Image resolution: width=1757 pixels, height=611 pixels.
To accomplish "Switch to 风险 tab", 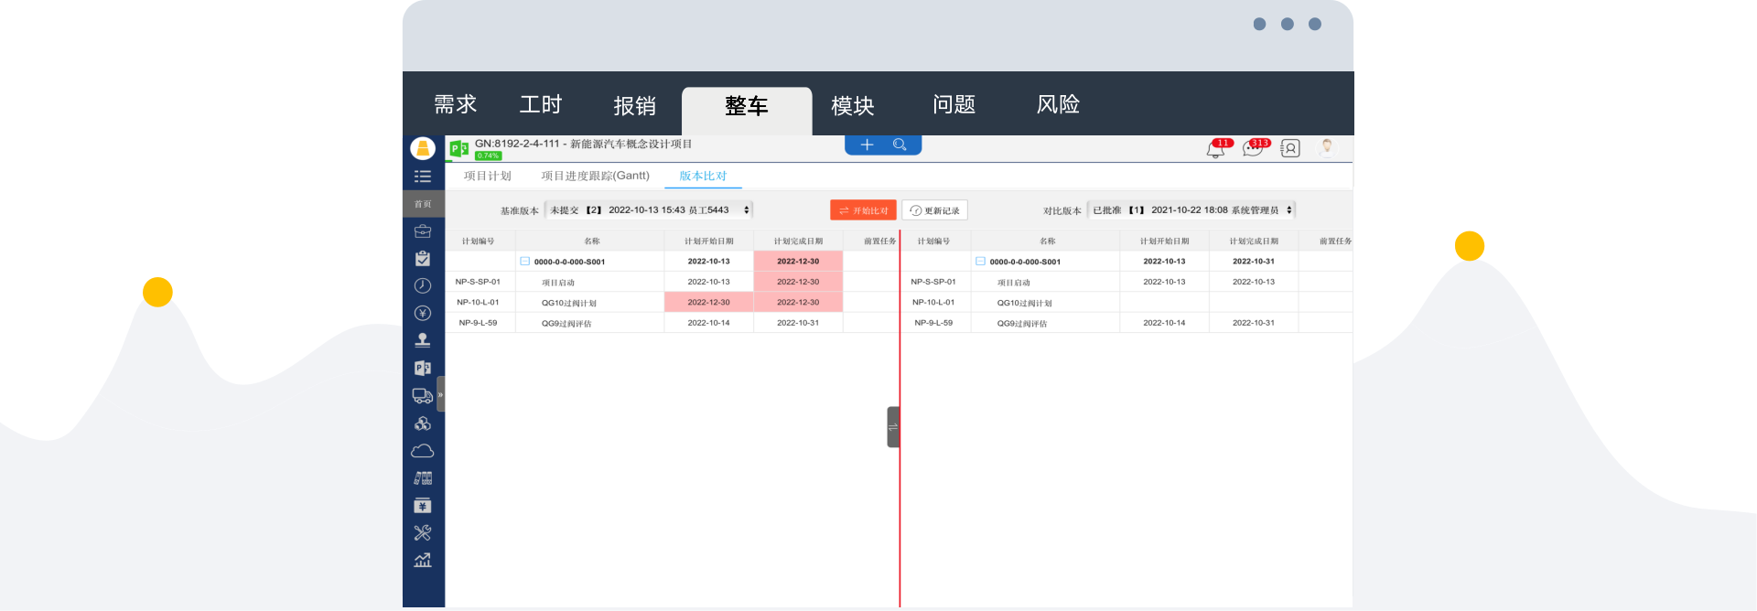I will 1059,104.
